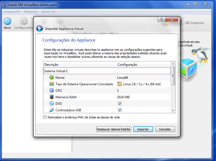216x161 pixels.
Task: Click the USB controller plug icon
Action: click(x=52, y=110)
